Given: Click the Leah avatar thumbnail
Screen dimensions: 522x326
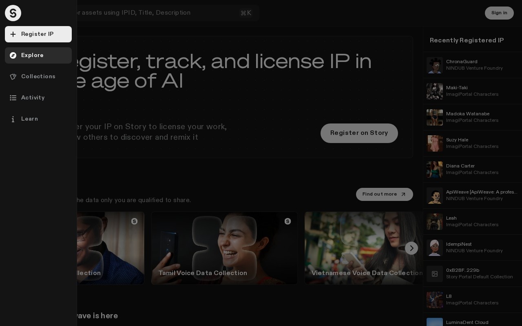Looking at the screenshot, I should click(435, 222).
